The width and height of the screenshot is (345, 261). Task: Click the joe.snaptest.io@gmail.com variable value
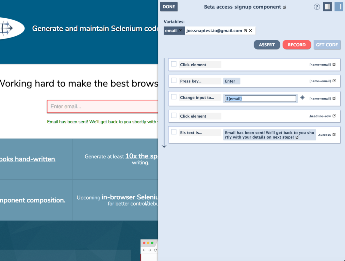pos(214,31)
